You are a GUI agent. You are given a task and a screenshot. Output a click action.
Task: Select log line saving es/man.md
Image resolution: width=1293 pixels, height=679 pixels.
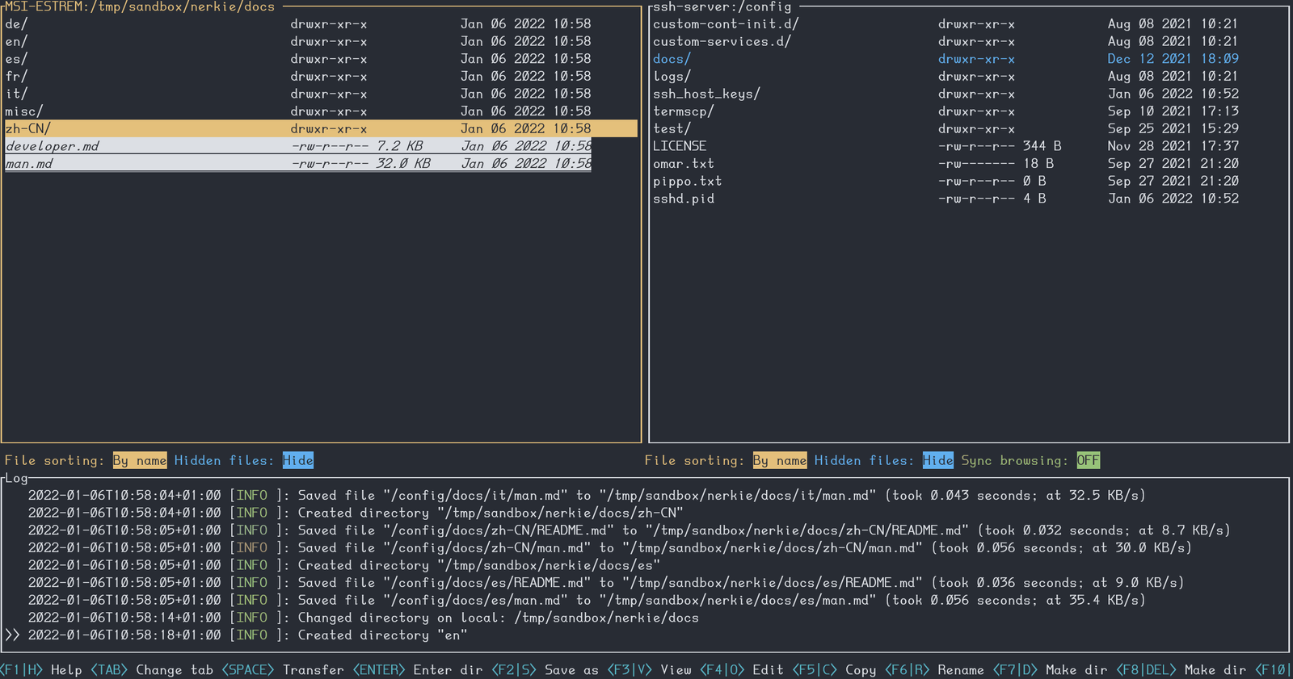[587, 600]
